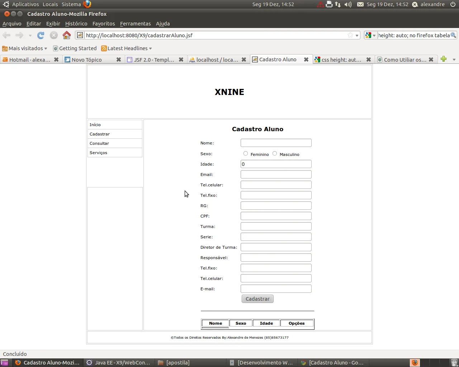459x367 pixels.
Task: Click the back navigation arrow
Action: click(6, 35)
